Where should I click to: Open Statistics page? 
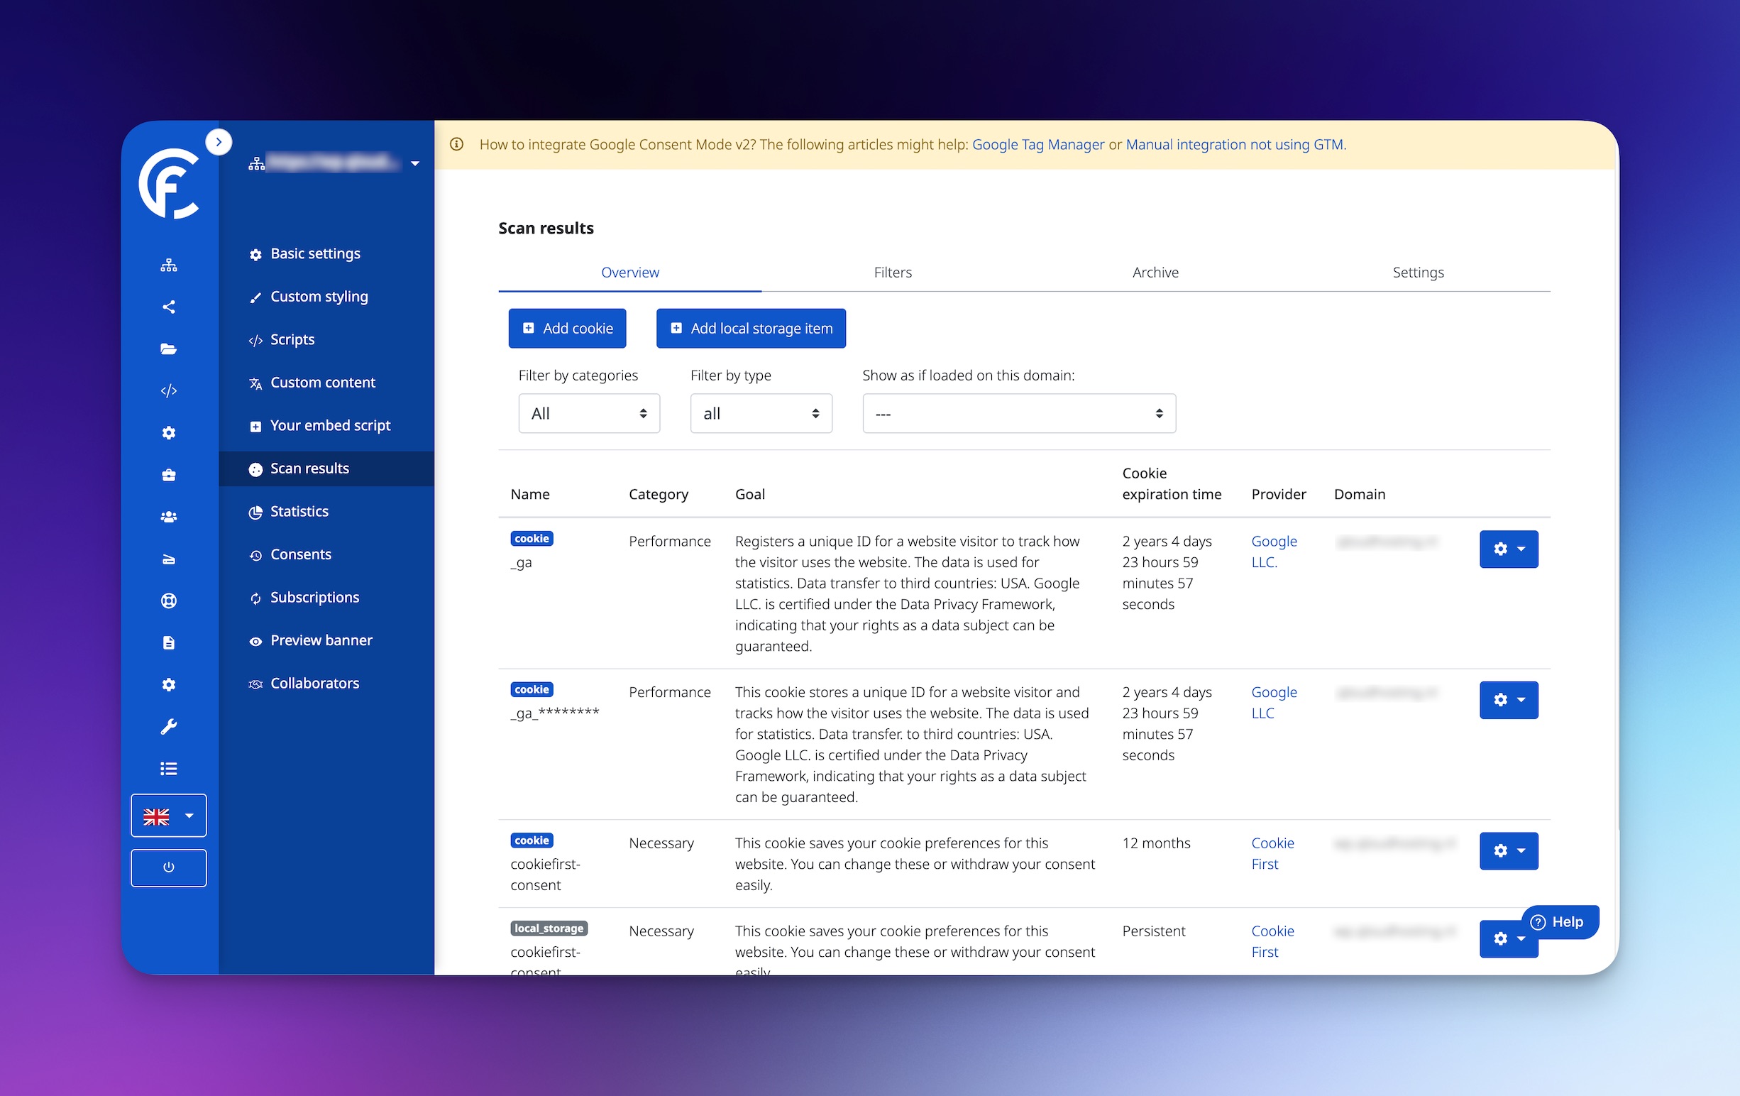click(299, 511)
